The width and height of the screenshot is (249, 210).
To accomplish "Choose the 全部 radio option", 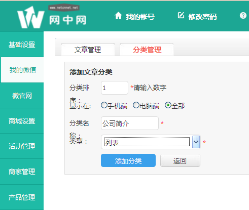I will pos(168,105).
